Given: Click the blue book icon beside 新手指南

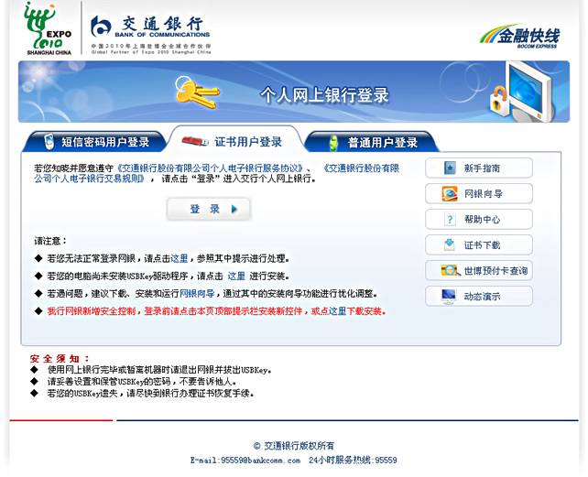Looking at the screenshot, I should click(450, 168).
